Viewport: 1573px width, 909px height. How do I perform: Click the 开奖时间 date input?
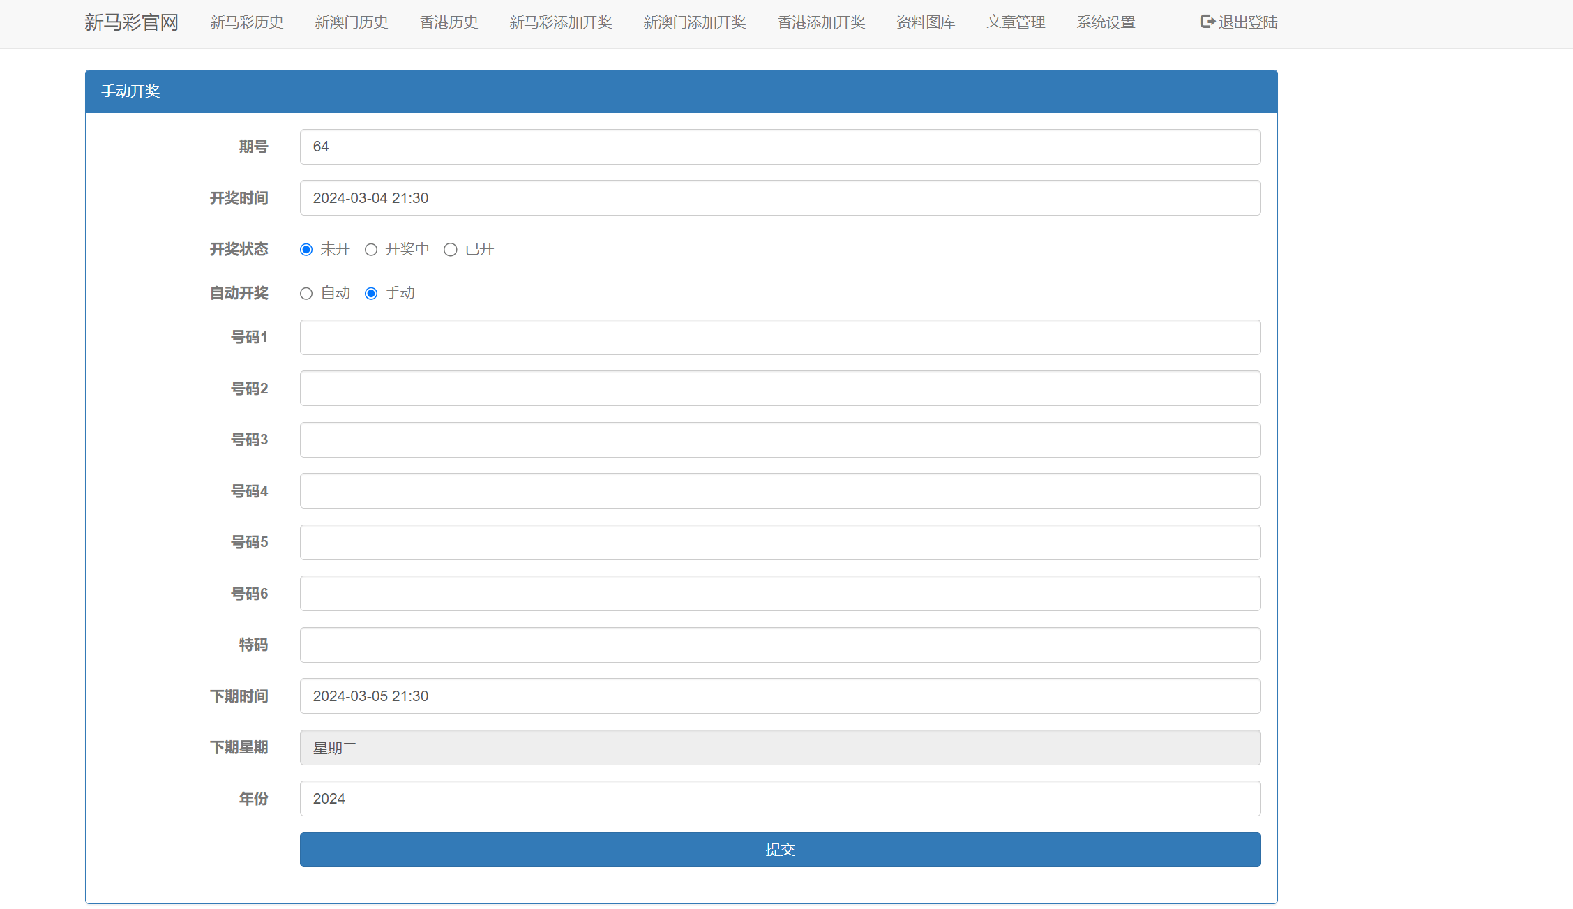point(780,198)
